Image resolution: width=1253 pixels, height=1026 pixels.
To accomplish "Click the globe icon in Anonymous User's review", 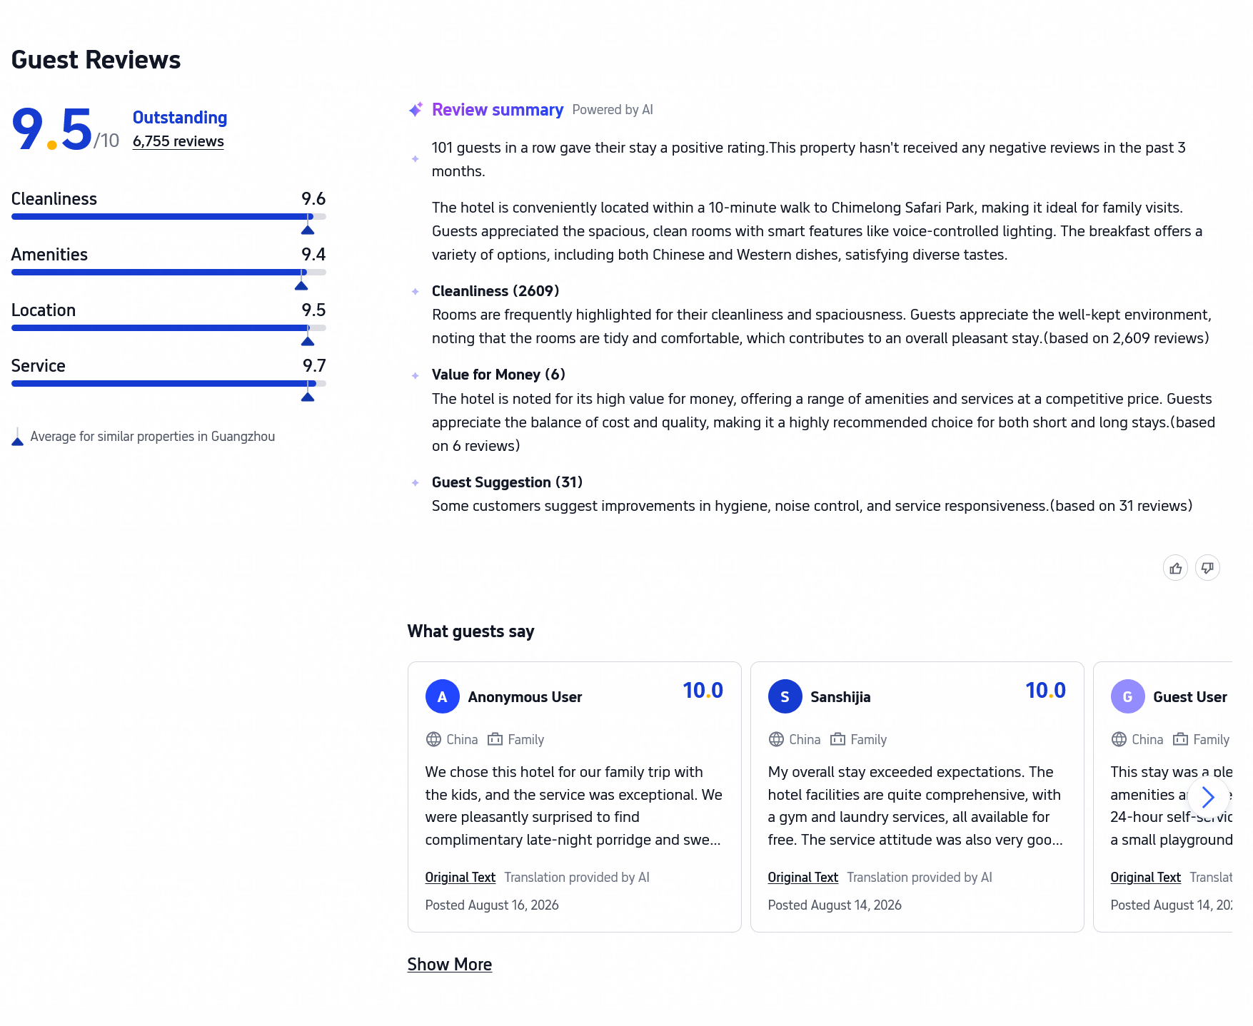I will 433,739.
